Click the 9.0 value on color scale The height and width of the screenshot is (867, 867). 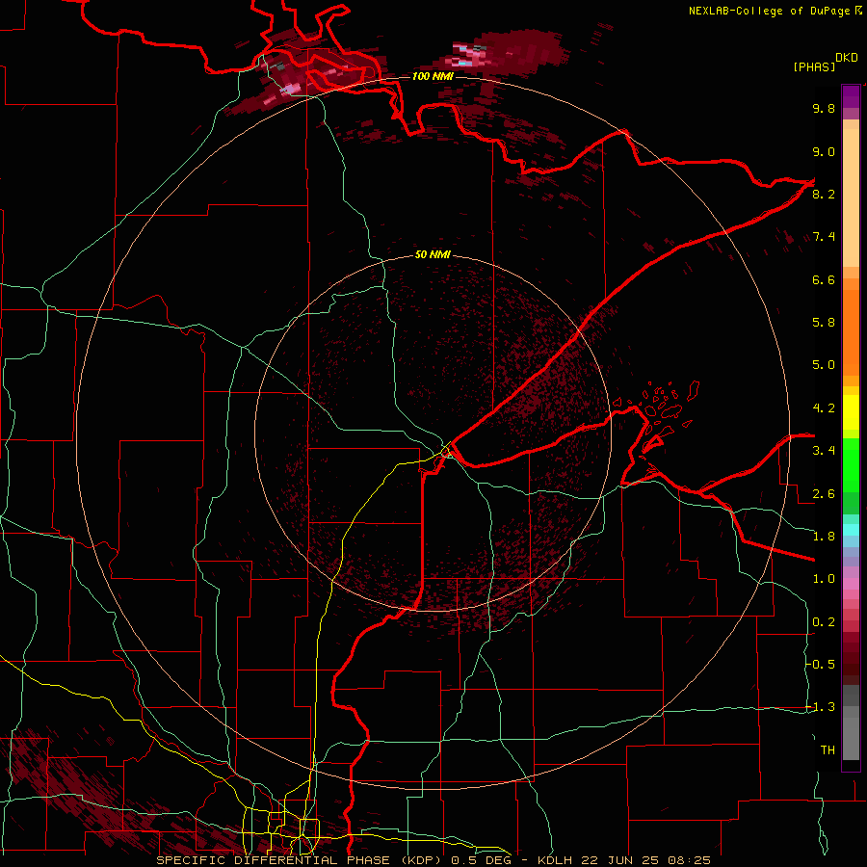pos(824,151)
